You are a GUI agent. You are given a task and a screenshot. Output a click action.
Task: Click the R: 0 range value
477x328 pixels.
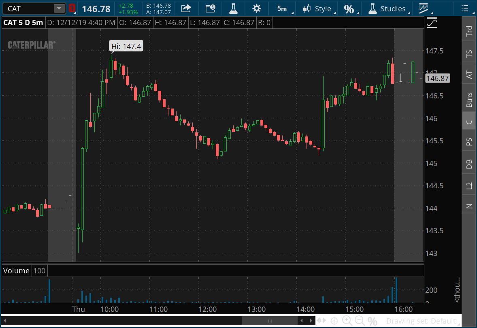click(264, 23)
